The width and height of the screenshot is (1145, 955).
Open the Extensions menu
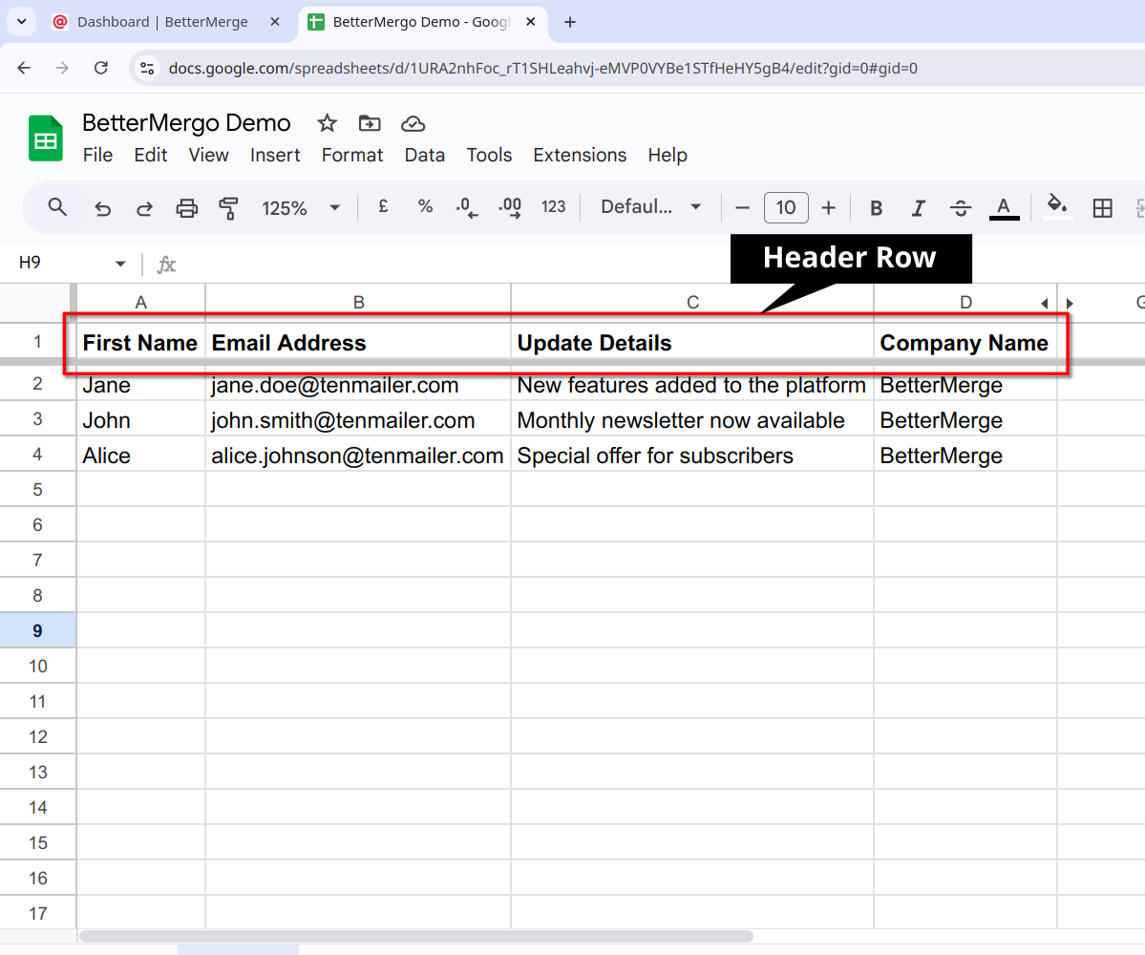(x=580, y=156)
